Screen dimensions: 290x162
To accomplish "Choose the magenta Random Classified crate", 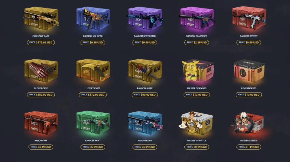I will coord(197,18).
